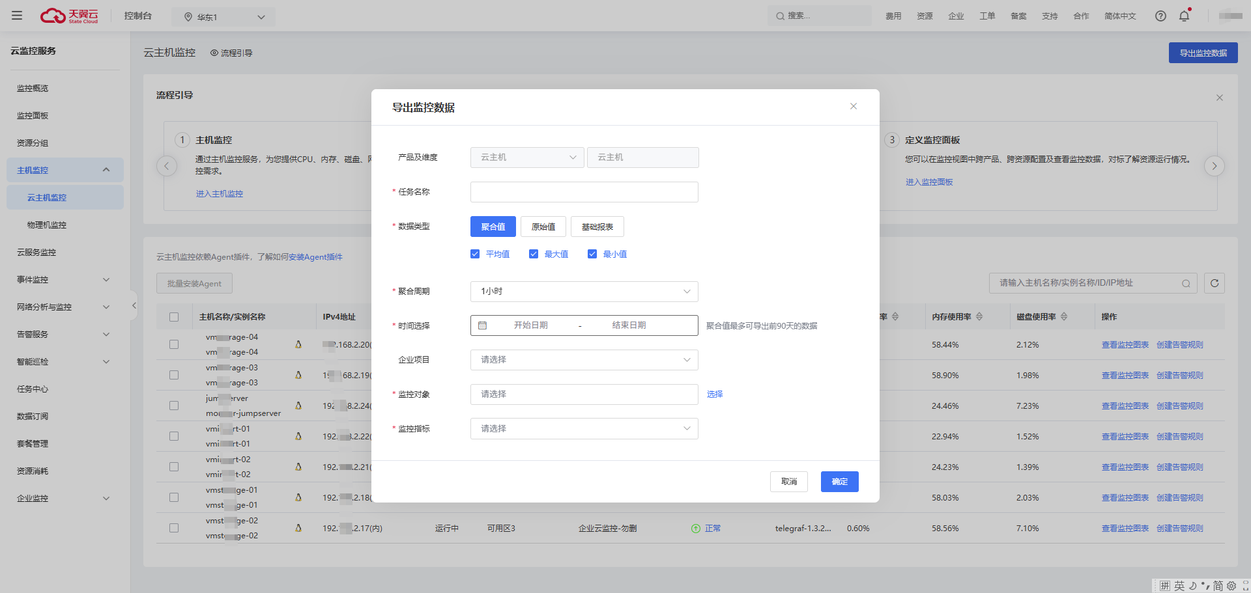
Task: Select 基础报表 data type
Action: coord(597,227)
